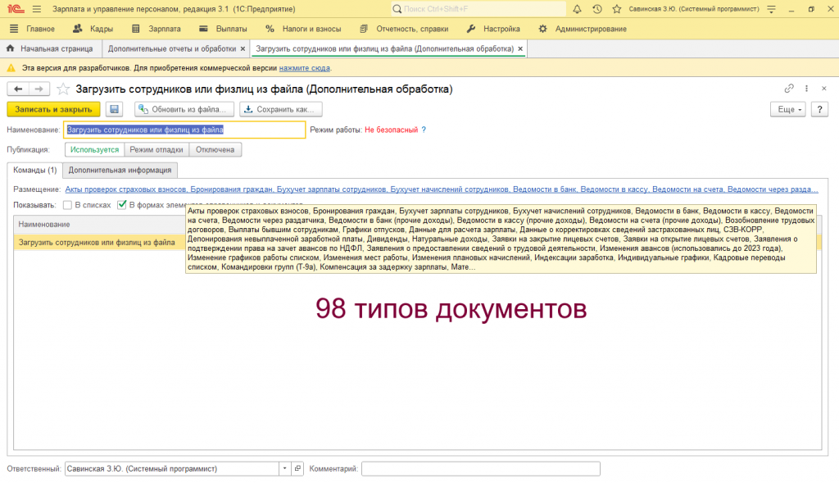
Task: Click the Комментарий input field
Action: [x=480, y=468]
